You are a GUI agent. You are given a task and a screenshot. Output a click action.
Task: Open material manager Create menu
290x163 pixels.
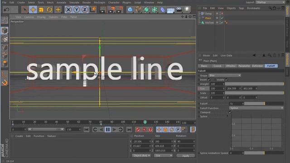pyautogui.click(x=19, y=136)
